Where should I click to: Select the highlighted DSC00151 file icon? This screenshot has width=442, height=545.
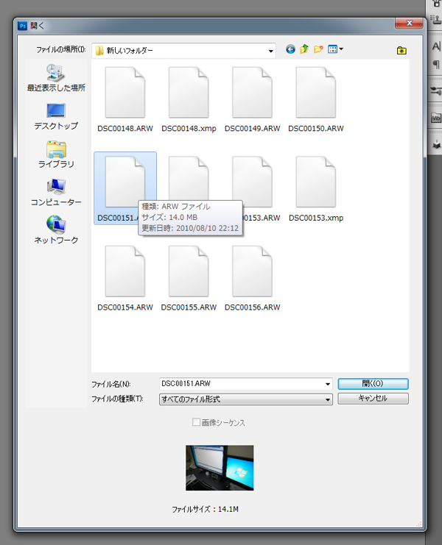point(125,182)
